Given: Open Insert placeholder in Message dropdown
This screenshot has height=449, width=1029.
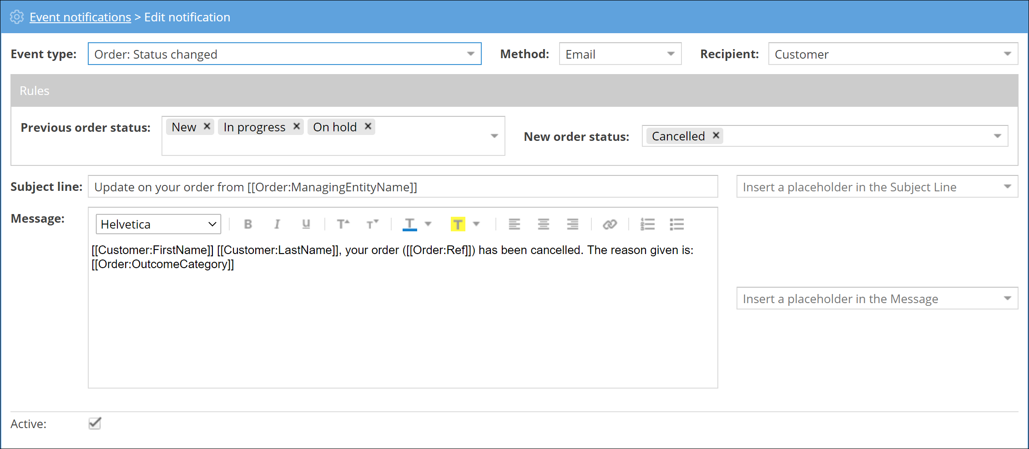Looking at the screenshot, I should [877, 299].
